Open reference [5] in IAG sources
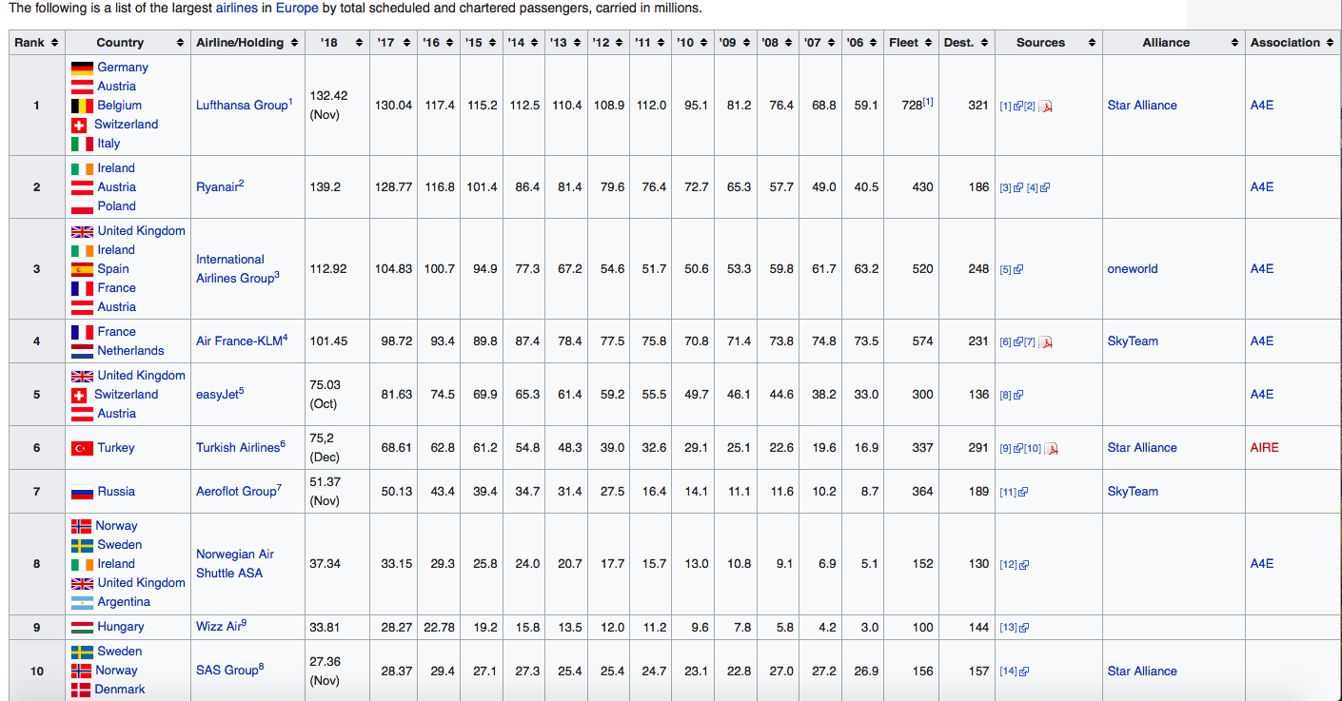1342x701 pixels. (x=1011, y=270)
